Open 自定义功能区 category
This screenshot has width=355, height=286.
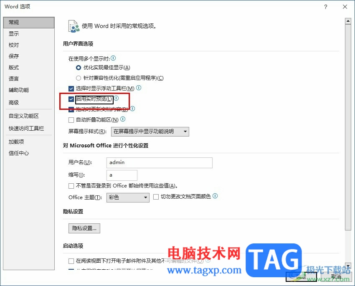click(x=29, y=116)
